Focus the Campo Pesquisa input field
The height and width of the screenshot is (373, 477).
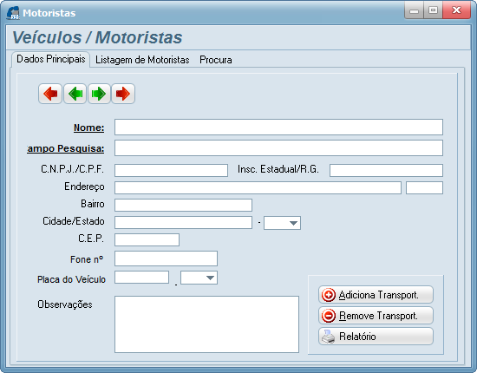(278, 147)
